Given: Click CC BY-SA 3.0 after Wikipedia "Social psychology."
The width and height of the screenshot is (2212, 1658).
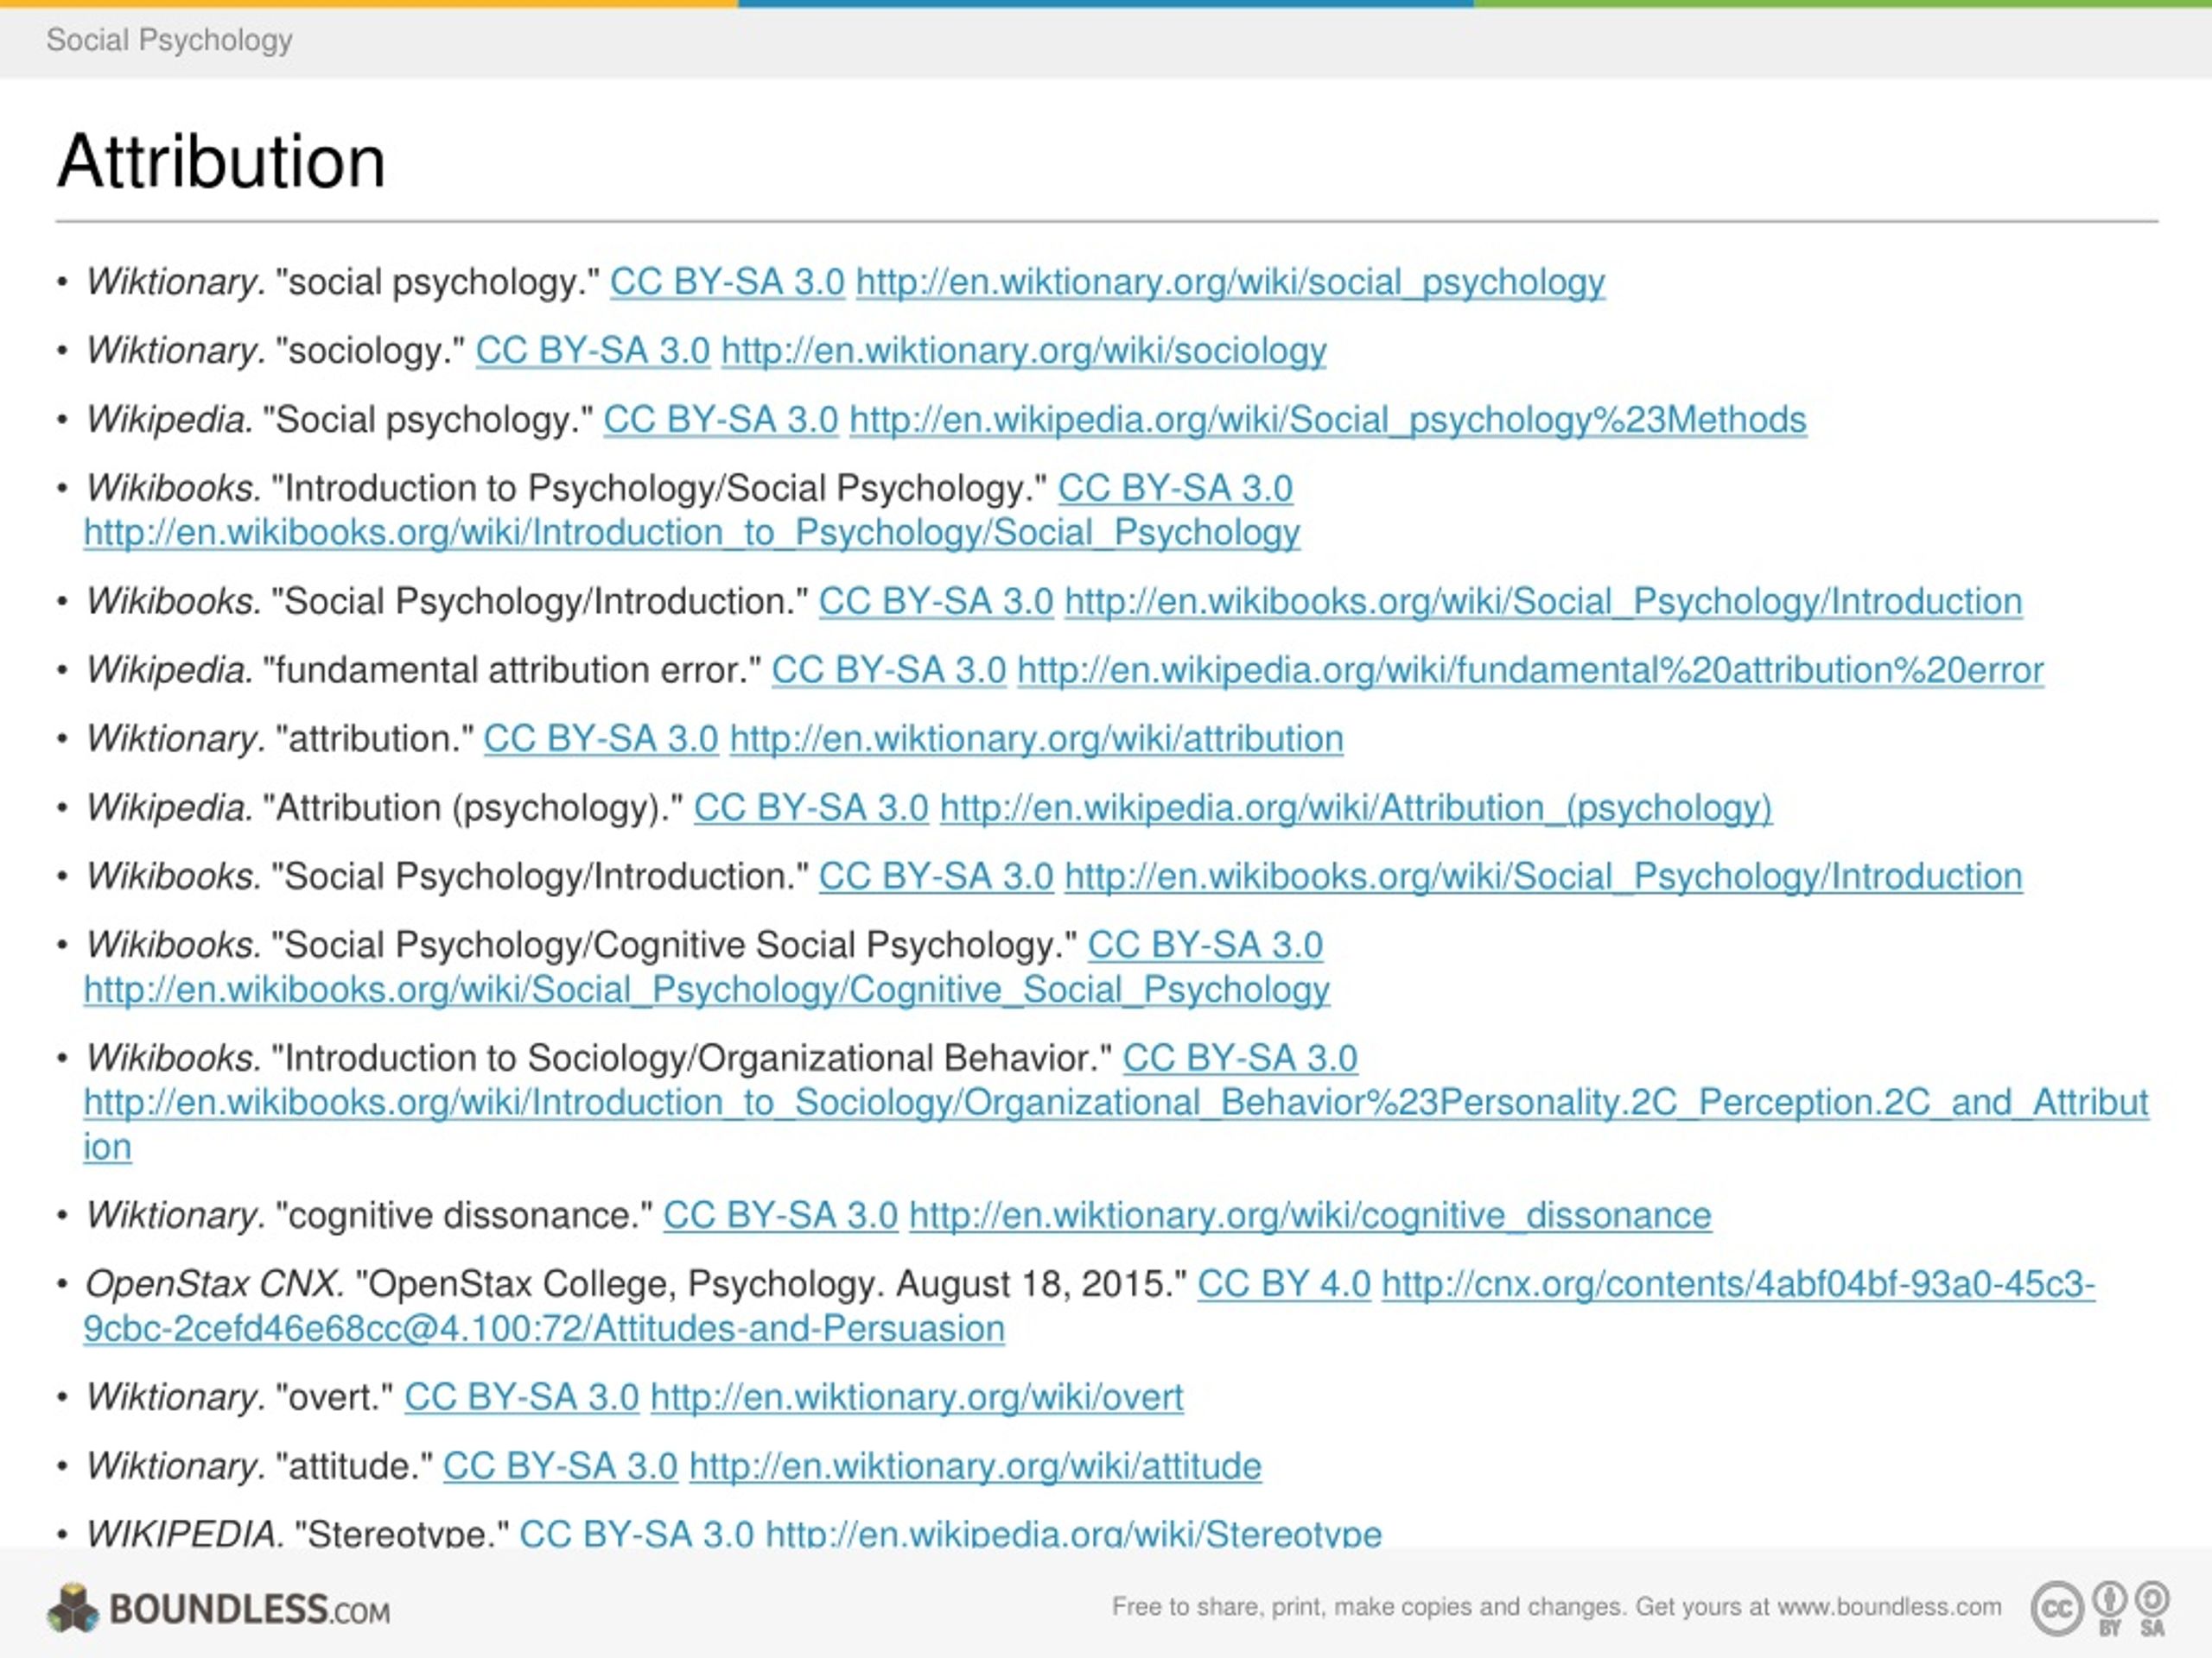Looking at the screenshot, I should [720, 421].
